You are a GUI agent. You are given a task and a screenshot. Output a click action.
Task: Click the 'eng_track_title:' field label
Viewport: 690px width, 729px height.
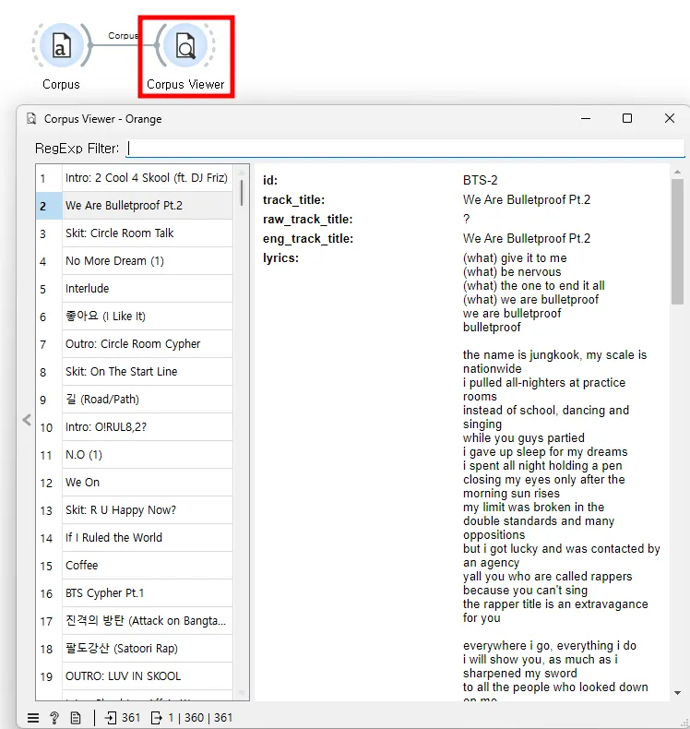point(308,238)
